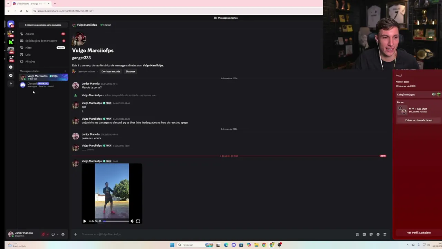This screenshot has height=249, width=442.
Task: Open the GIF picker
Action: point(364,234)
